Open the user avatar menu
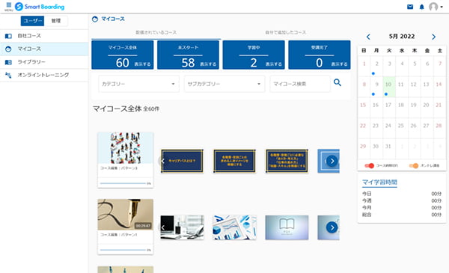The image size is (449, 273). tap(436, 7)
